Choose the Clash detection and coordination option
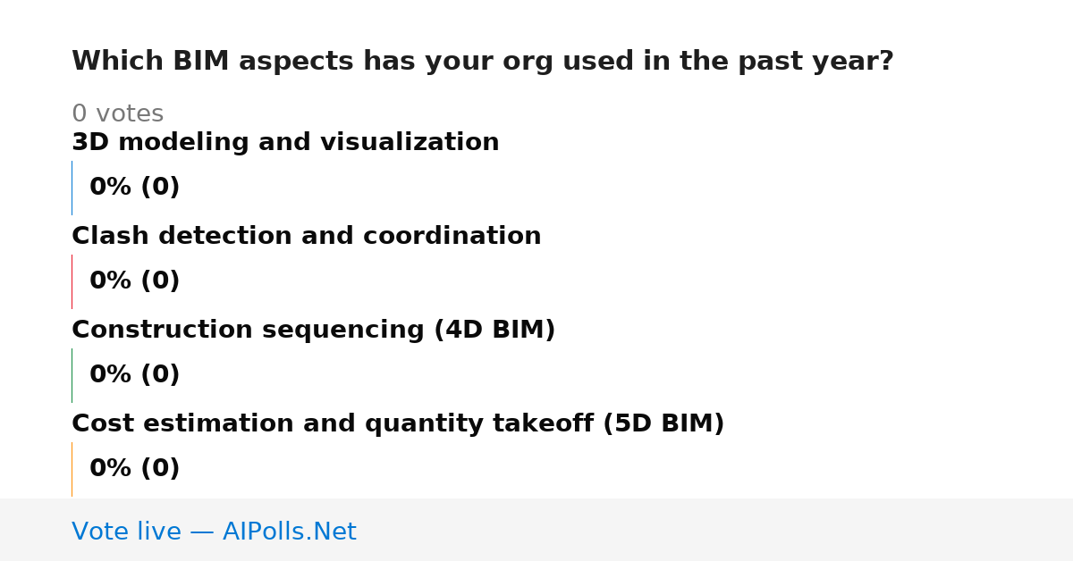 tap(307, 237)
